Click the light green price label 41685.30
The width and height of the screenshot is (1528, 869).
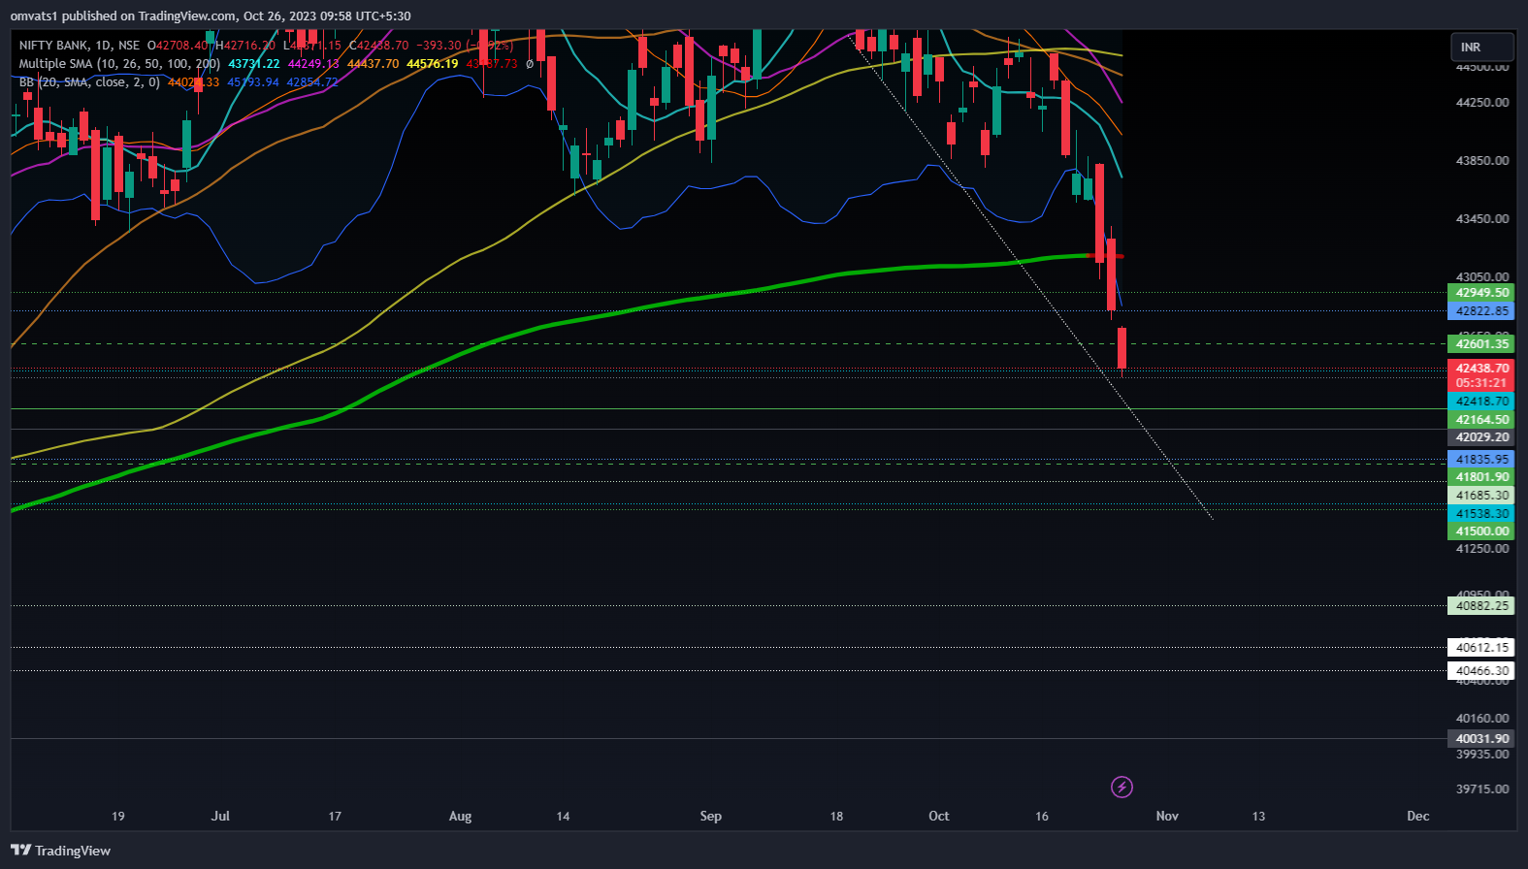coord(1481,496)
